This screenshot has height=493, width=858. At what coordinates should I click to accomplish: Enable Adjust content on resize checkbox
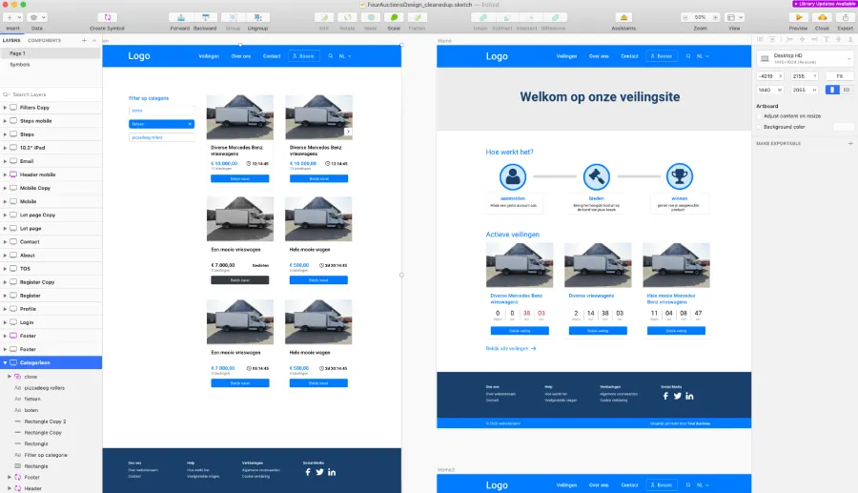tap(760, 116)
